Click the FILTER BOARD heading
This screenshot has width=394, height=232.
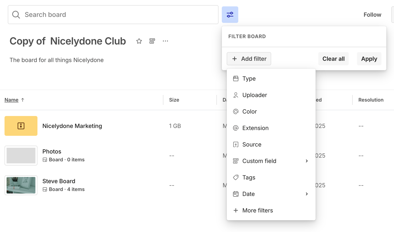(247, 36)
